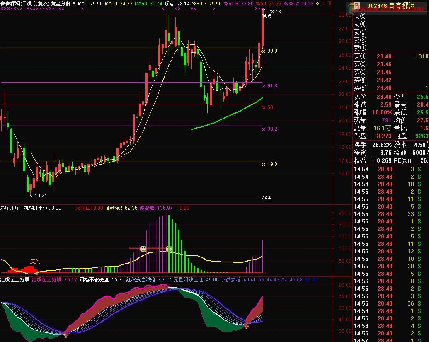Click the second smiley marker on the green bars

[x=169, y=249]
